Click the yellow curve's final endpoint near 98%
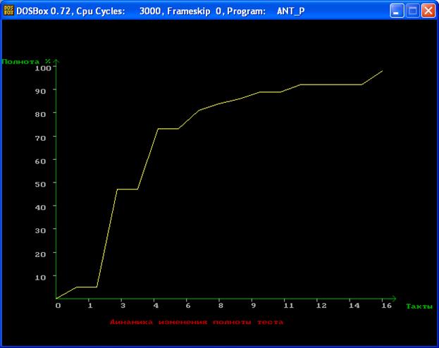 point(382,71)
